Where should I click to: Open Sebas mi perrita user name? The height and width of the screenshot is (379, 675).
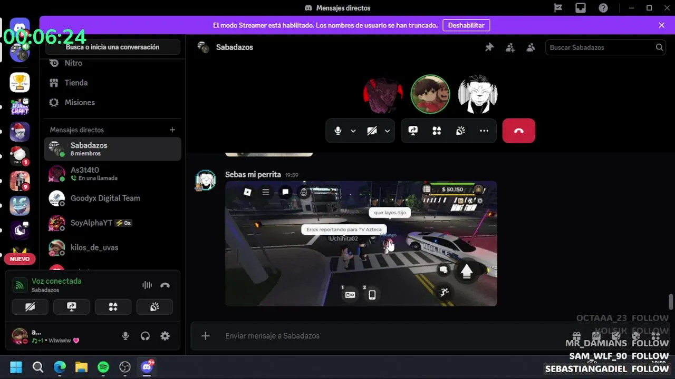(x=253, y=174)
